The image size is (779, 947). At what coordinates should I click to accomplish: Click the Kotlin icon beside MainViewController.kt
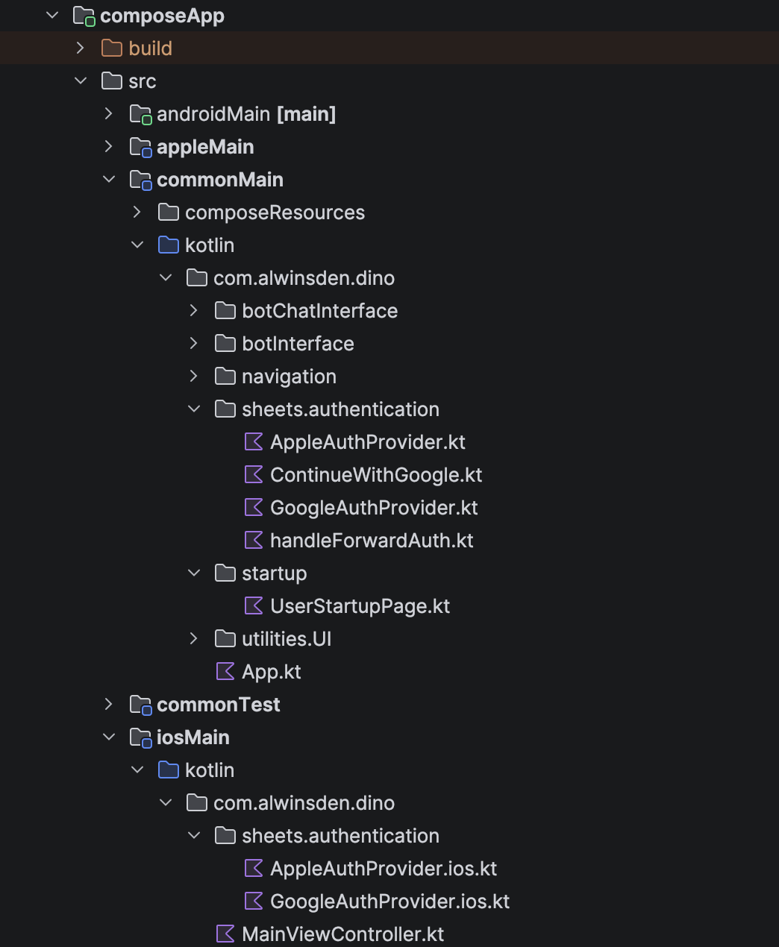click(225, 934)
